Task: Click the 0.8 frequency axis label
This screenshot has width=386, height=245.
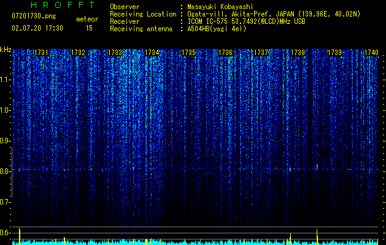Action: coord(4,171)
